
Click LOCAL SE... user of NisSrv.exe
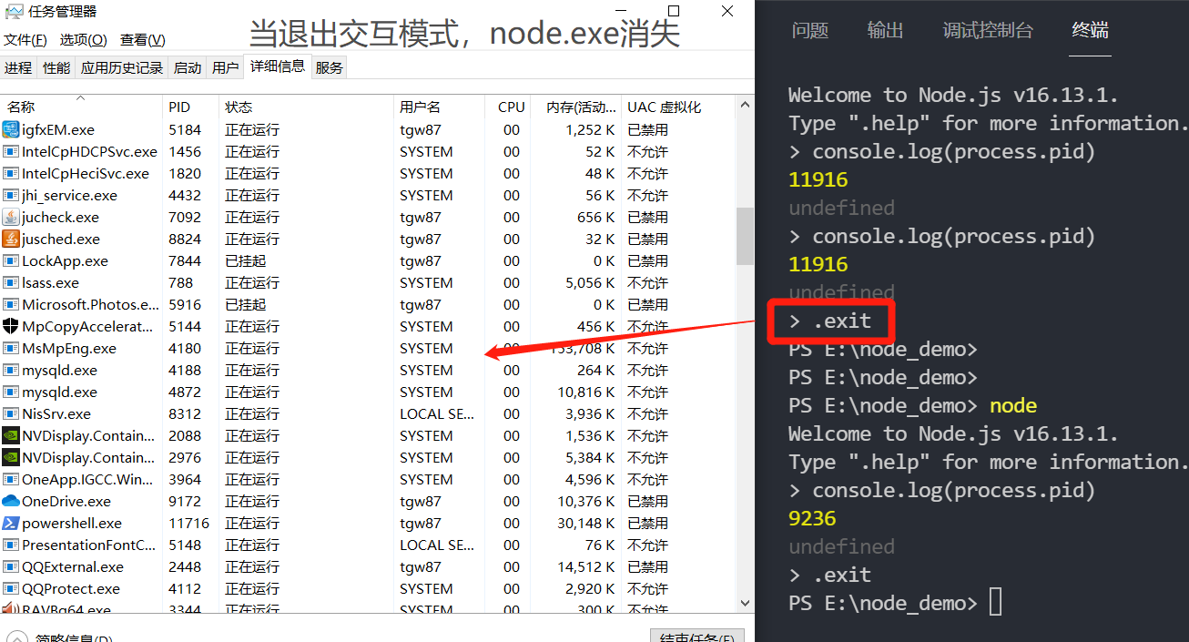pyautogui.click(x=437, y=413)
